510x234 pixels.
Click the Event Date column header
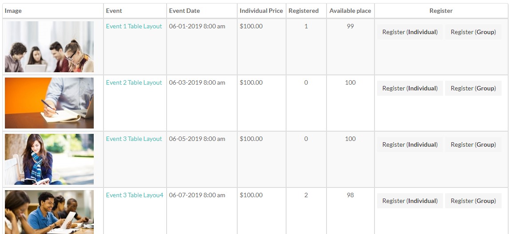(x=184, y=11)
